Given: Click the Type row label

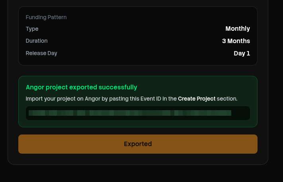Looking at the screenshot, I should [32, 29].
